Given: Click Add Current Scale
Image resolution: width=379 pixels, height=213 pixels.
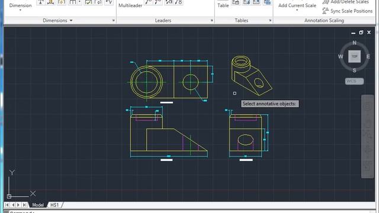Looking at the screenshot, I should (297, 5).
